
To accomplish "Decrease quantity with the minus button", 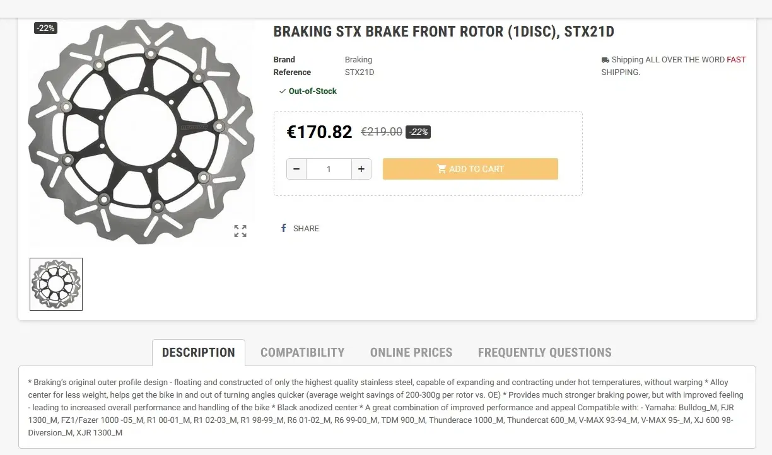I will pos(296,169).
